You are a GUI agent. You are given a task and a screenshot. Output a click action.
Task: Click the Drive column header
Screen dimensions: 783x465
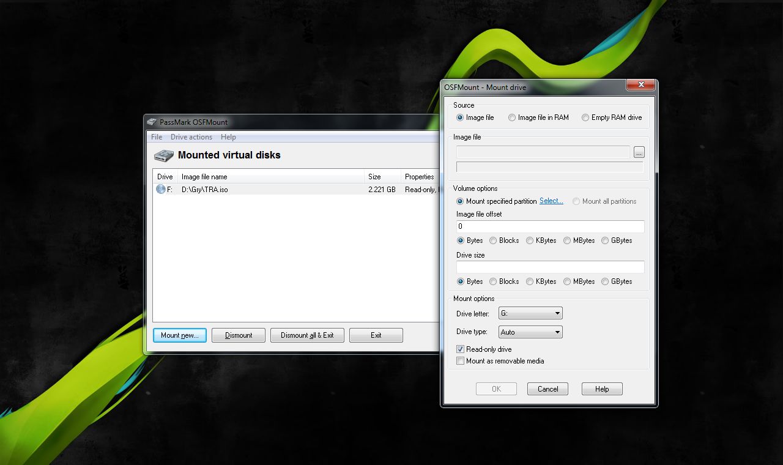coord(165,177)
